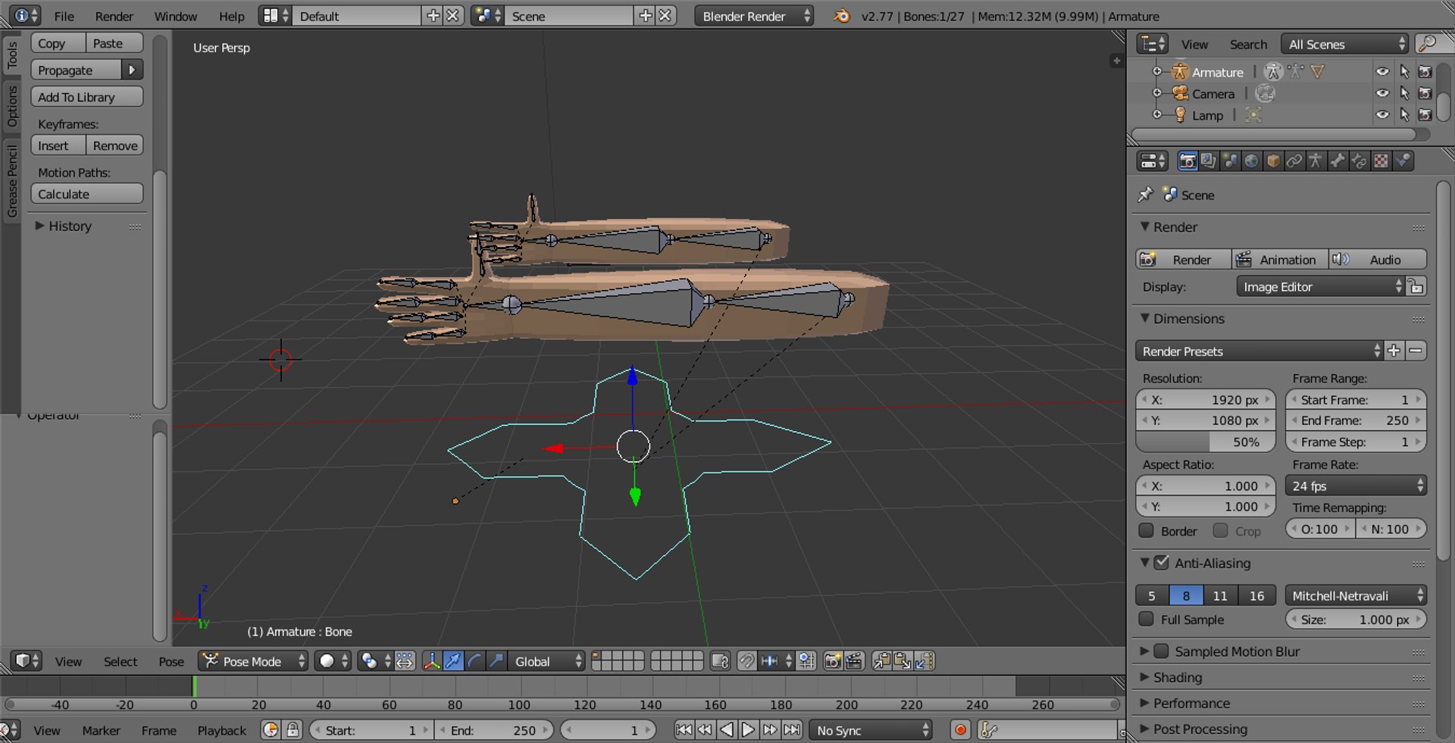Open the File menu
The width and height of the screenshot is (1455, 743).
click(64, 16)
